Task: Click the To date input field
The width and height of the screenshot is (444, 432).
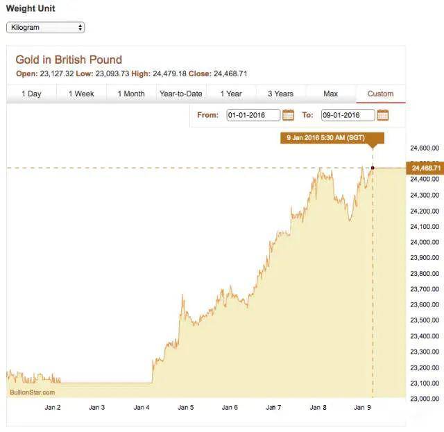Action: 348,115
